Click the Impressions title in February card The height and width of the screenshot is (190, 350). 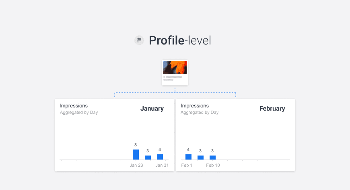coord(195,106)
